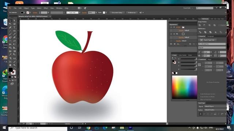Switch to the Paragraph tab

211,36
